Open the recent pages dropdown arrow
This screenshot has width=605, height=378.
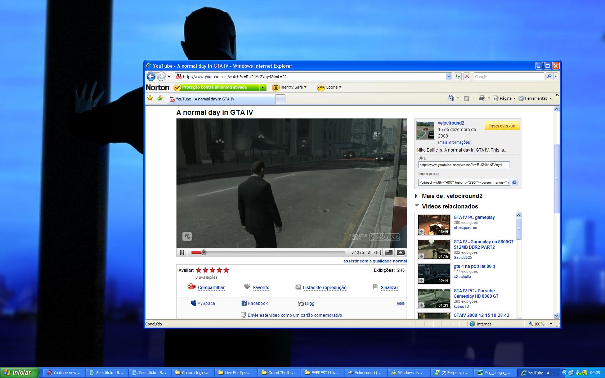(x=169, y=77)
